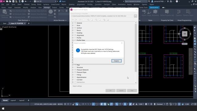Click the browse button for source drawing
The height and width of the screenshot is (111, 197).
135,16
